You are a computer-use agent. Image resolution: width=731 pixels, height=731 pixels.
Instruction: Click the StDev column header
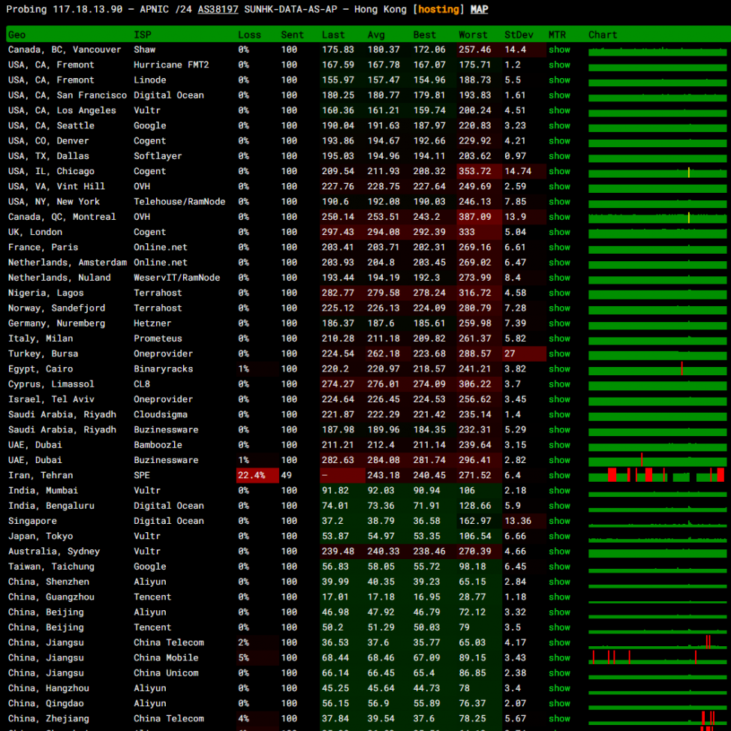point(519,35)
